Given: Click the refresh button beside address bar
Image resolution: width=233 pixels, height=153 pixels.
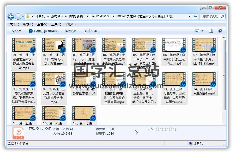Looking at the screenshot, I should [195, 16].
